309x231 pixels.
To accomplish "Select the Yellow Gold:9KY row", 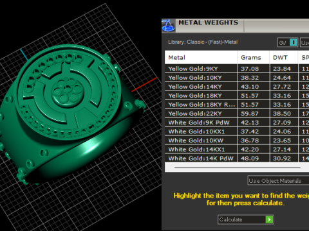I will tap(237, 69).
